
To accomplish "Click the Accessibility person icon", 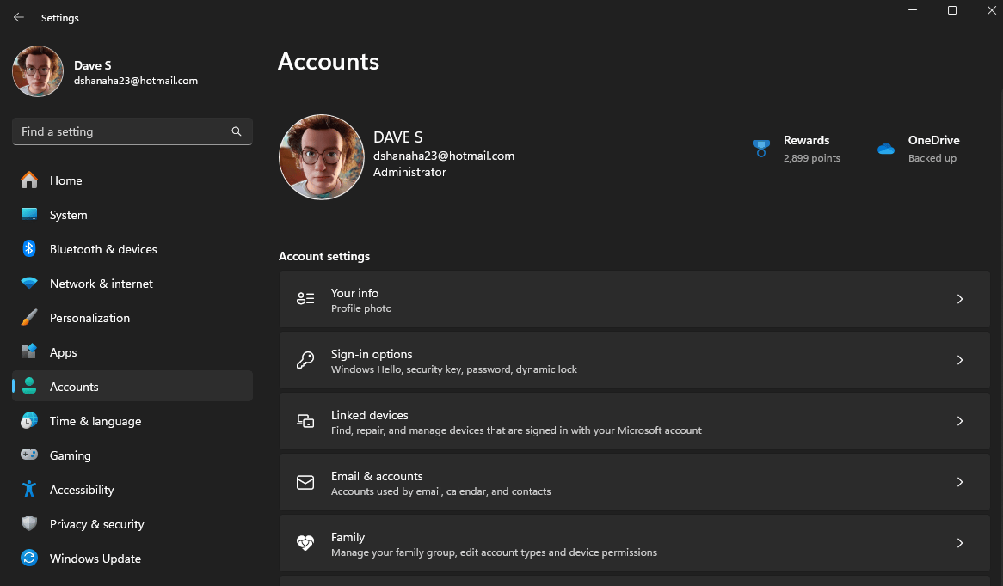I will pyautogui.click(x=29, y=490).
